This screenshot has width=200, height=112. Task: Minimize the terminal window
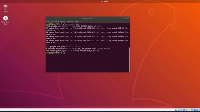pyautogui.click(x=123, y=18)
